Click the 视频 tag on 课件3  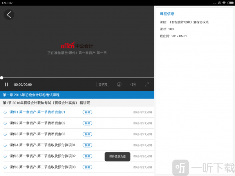(87, 134)
